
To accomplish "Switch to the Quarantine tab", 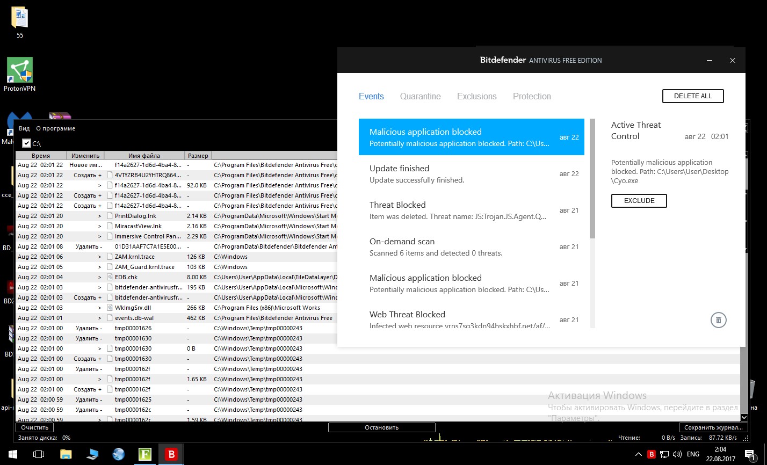I will point(420,97).
